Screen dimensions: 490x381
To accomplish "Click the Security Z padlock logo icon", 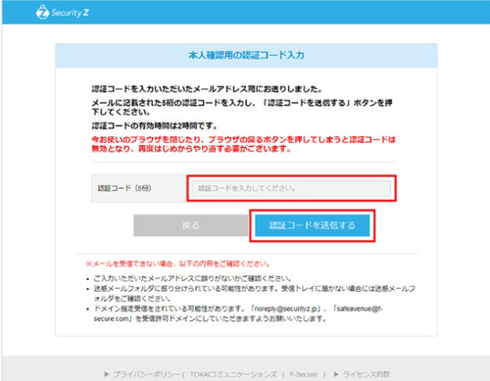I will tap(42, 13).
